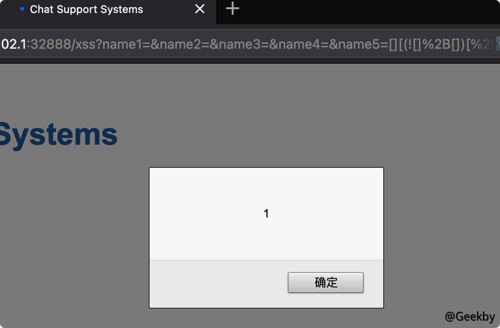Click the blue dot on the tab

tap(22, 9)
